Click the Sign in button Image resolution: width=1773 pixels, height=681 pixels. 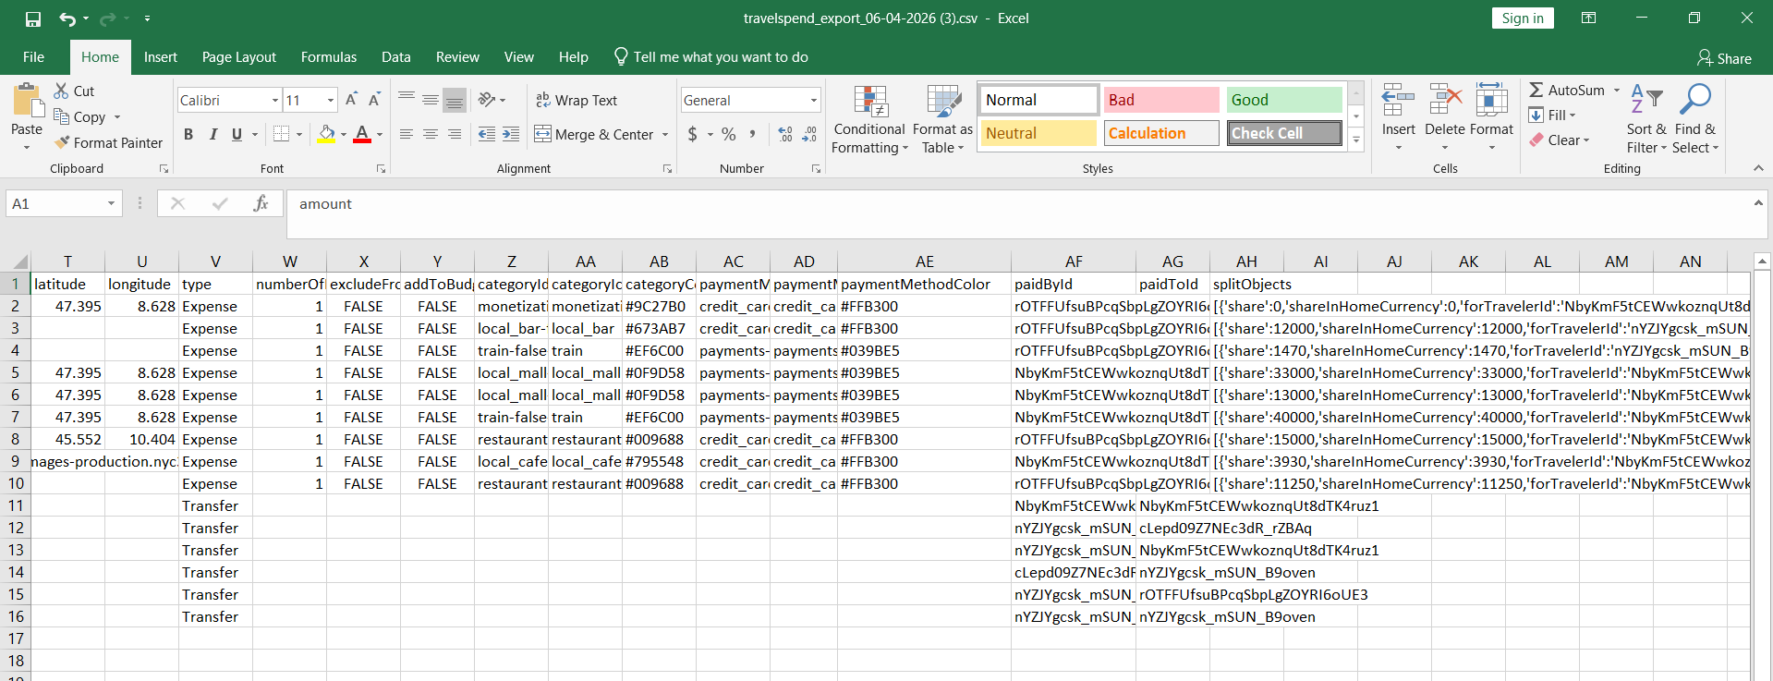1523,18
